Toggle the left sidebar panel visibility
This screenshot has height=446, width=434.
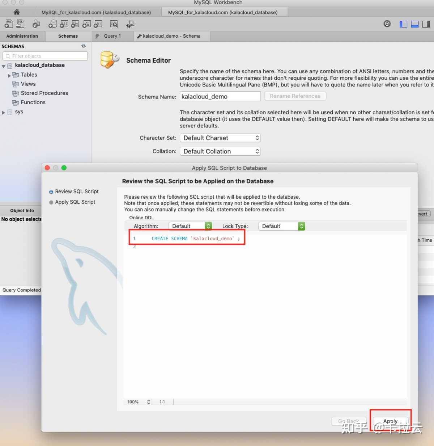pyautogui.click(x=403, y=24)
